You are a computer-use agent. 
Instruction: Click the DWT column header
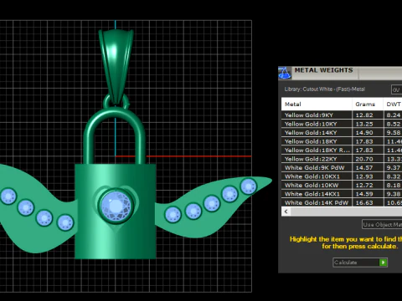[393, 104]
